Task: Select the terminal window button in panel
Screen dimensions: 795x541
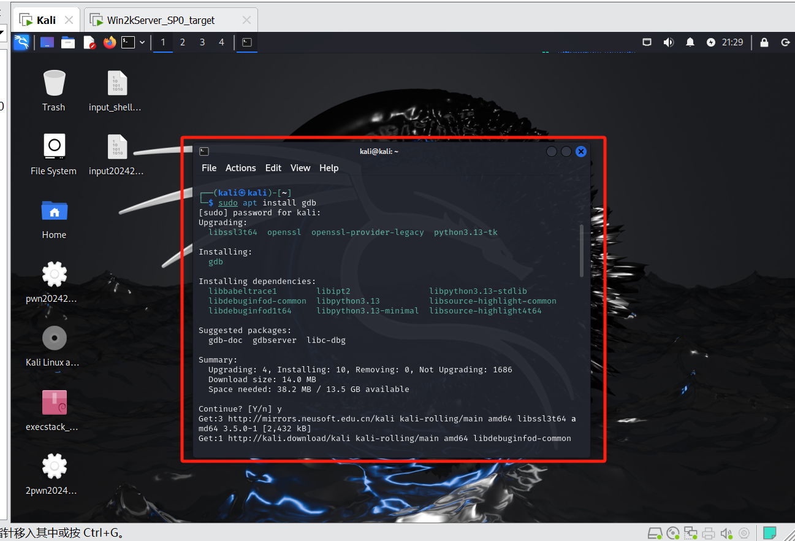Action: click(247, 42)
